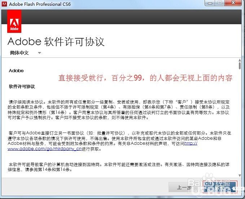
Task: Click the window title Adobe Flash Professional CS6
Action: [40, 4]
